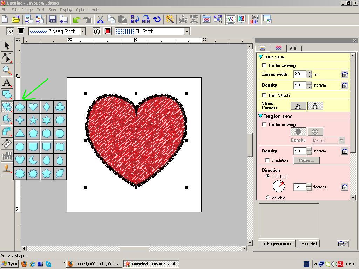The image size is (359, 269).
Task: Click the Zigzag width input field
Action: [300, 74]
